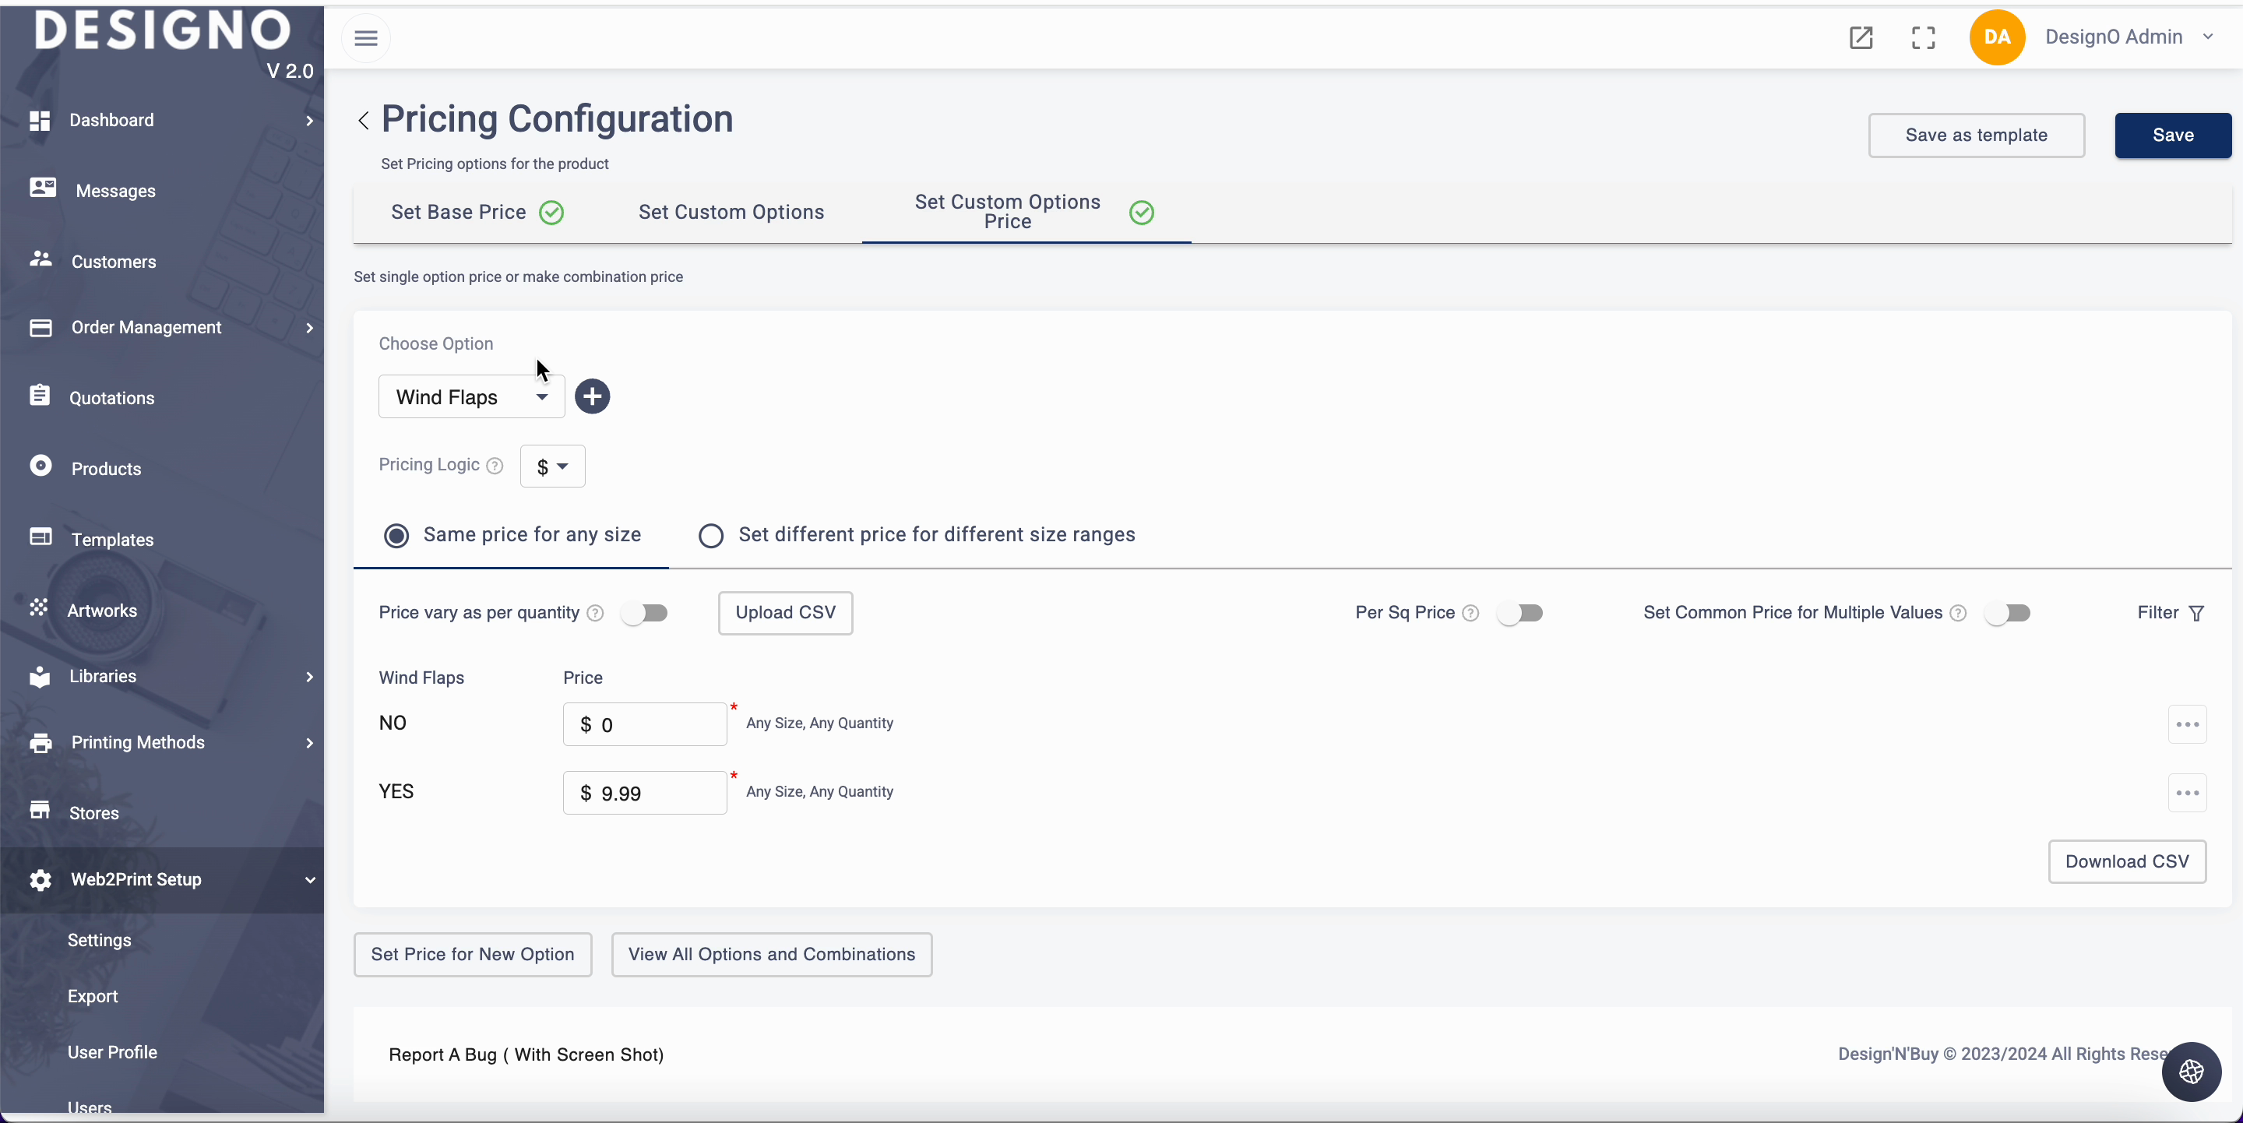Turn on the Per Sq Price switch
The height and width of the screenshot is (1123, 2243).
pyautogui.click(x=1520, y=614)
